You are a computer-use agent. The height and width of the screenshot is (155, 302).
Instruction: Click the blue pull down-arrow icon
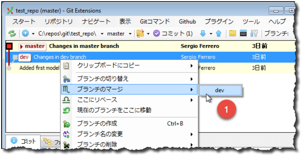[203, 33]
